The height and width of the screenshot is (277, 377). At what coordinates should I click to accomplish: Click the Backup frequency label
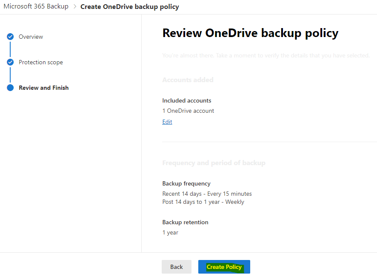pyautogui.click(x=186, y=184)
